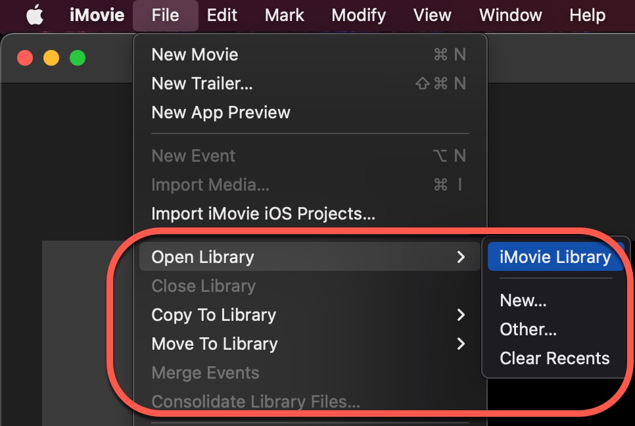Open the Modify menu
Screen dimensions: 635x426
(358, 15)
